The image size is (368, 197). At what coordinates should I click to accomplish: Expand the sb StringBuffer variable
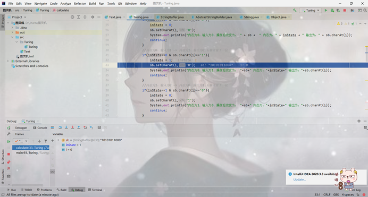click(x=58, y=140)
